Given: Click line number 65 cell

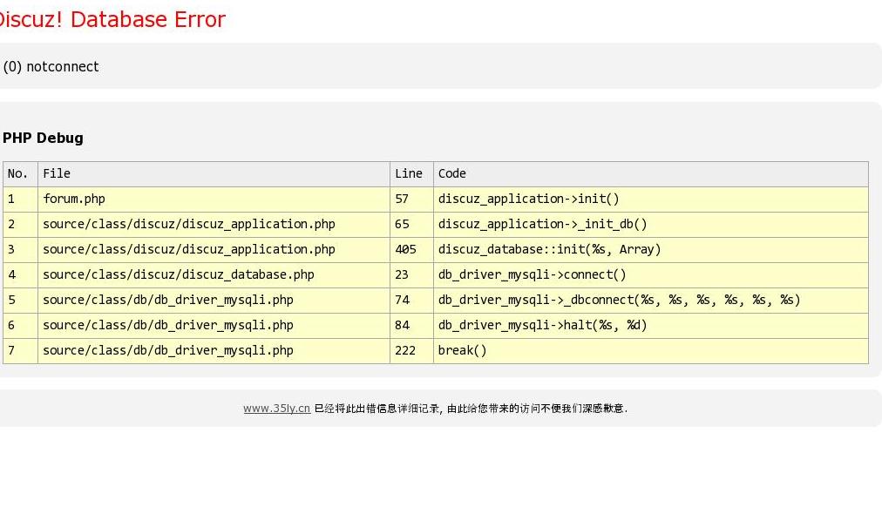Looking at the screenshot, I should [x=411, y=225].
